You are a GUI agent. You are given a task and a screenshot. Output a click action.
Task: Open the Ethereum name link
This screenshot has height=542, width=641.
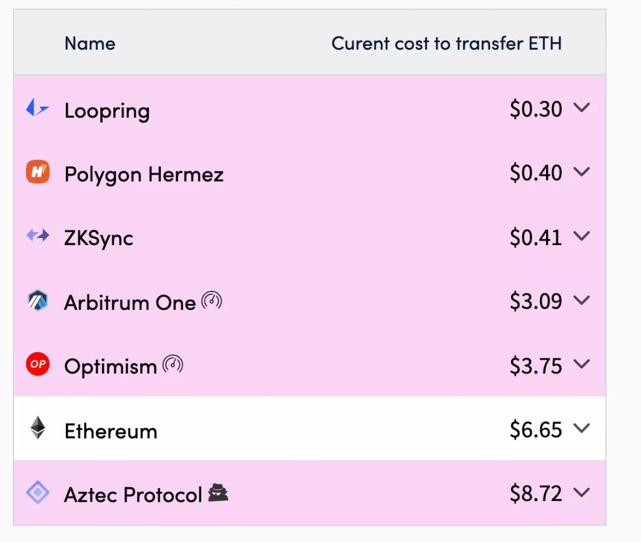[111, 431]
